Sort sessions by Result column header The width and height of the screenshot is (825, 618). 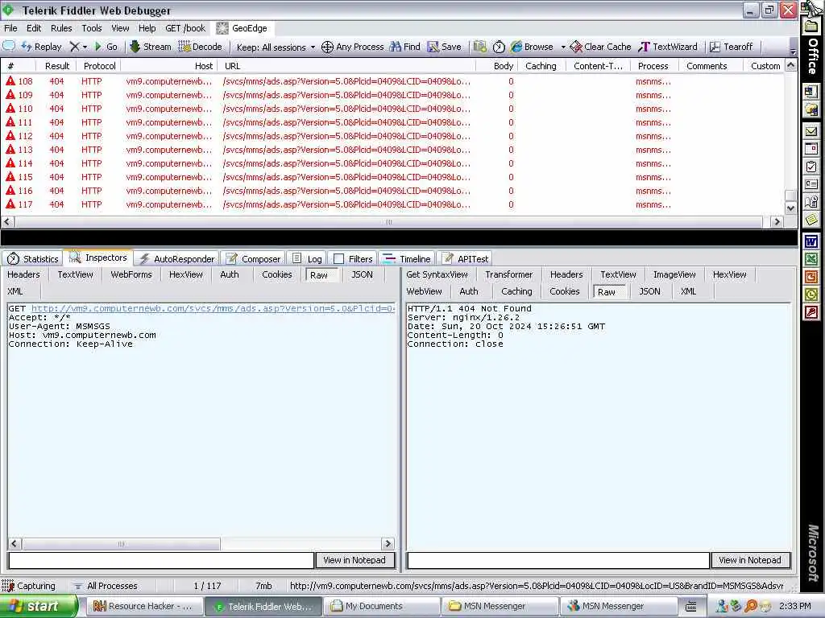point(57,66)
